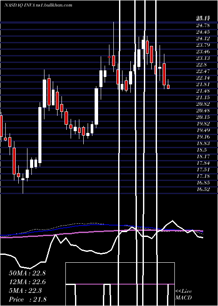
Task: Click the 23.46 axis value
Action: click(203, 52)
